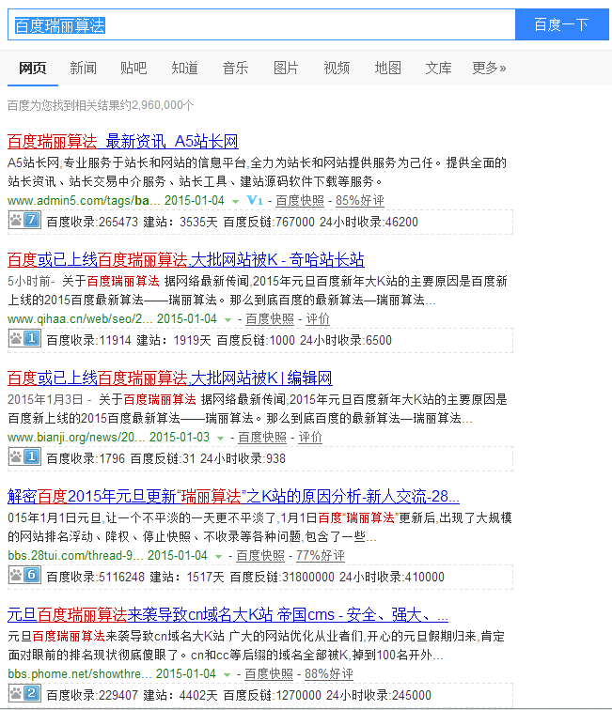Click the 77%好评 rating link

[x=321, y=556]
